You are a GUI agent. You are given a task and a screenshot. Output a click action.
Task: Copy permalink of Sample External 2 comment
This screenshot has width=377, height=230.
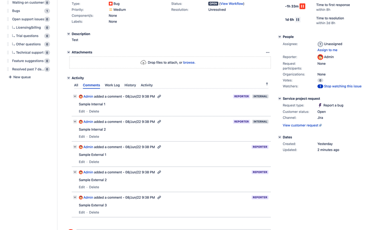pos(159,172)
